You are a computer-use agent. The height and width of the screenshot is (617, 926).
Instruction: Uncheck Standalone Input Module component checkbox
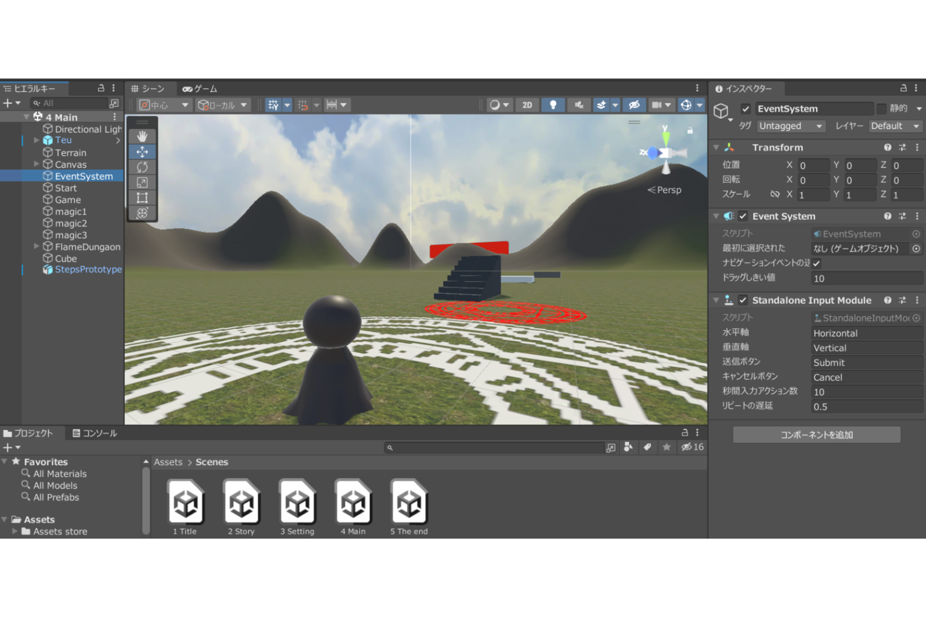pos(742,300)
